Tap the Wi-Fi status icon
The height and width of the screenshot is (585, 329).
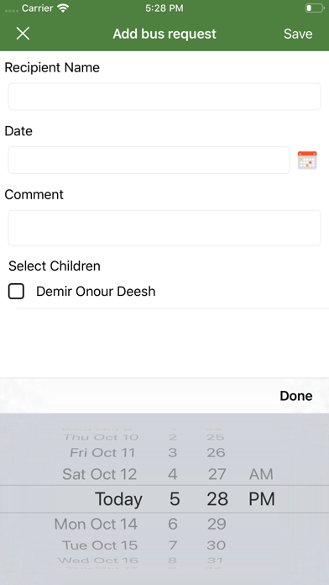point(63,8)
